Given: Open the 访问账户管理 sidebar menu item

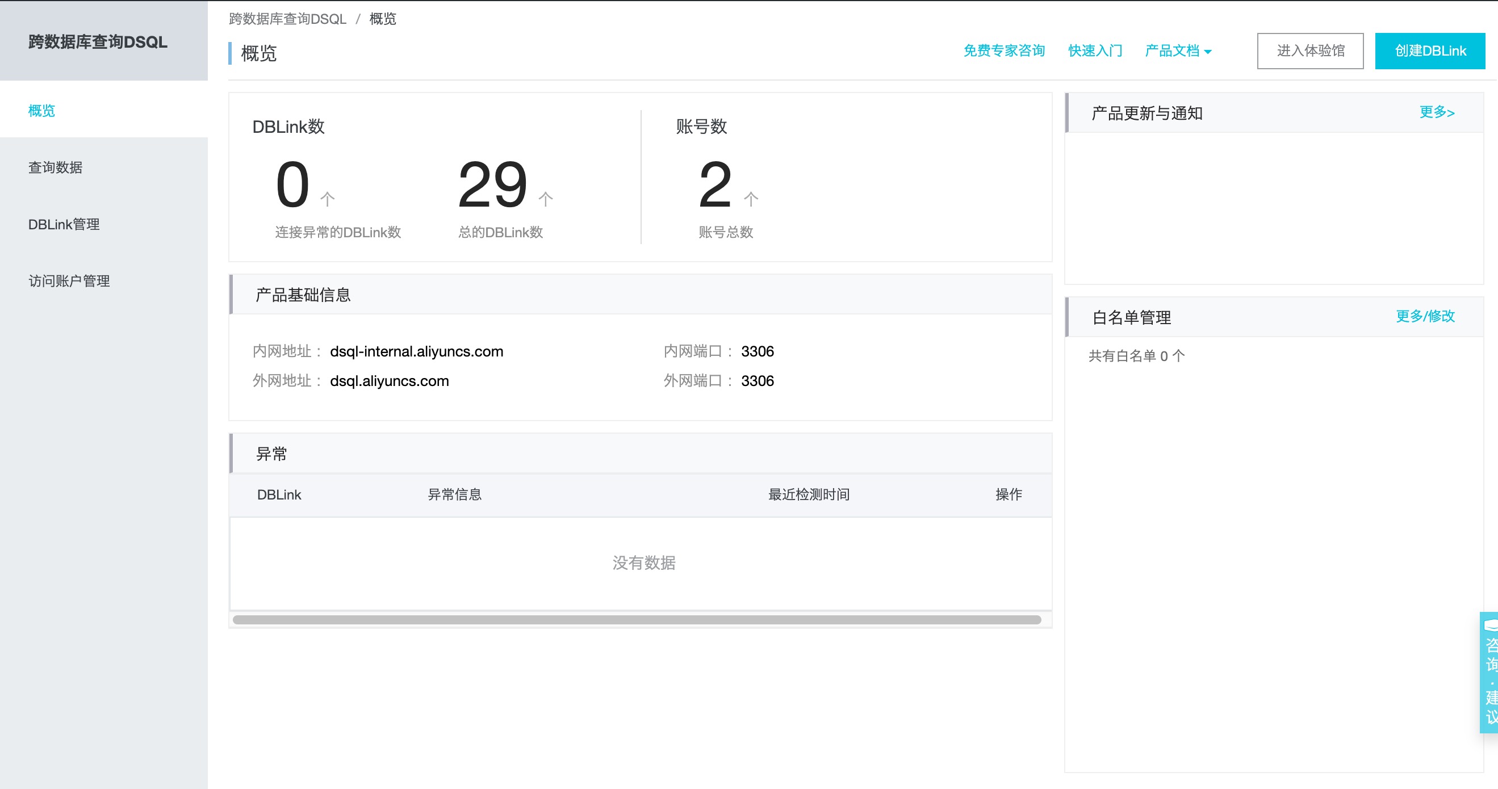Looking at the screenshot, I should pos(103,281).
